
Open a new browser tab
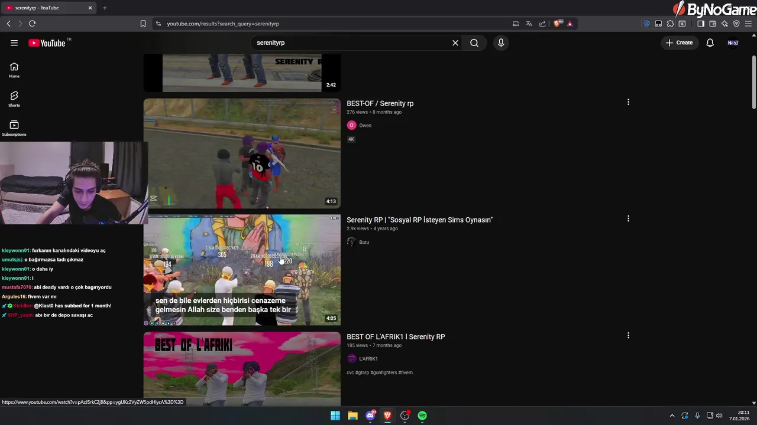(x=105, y=8)
